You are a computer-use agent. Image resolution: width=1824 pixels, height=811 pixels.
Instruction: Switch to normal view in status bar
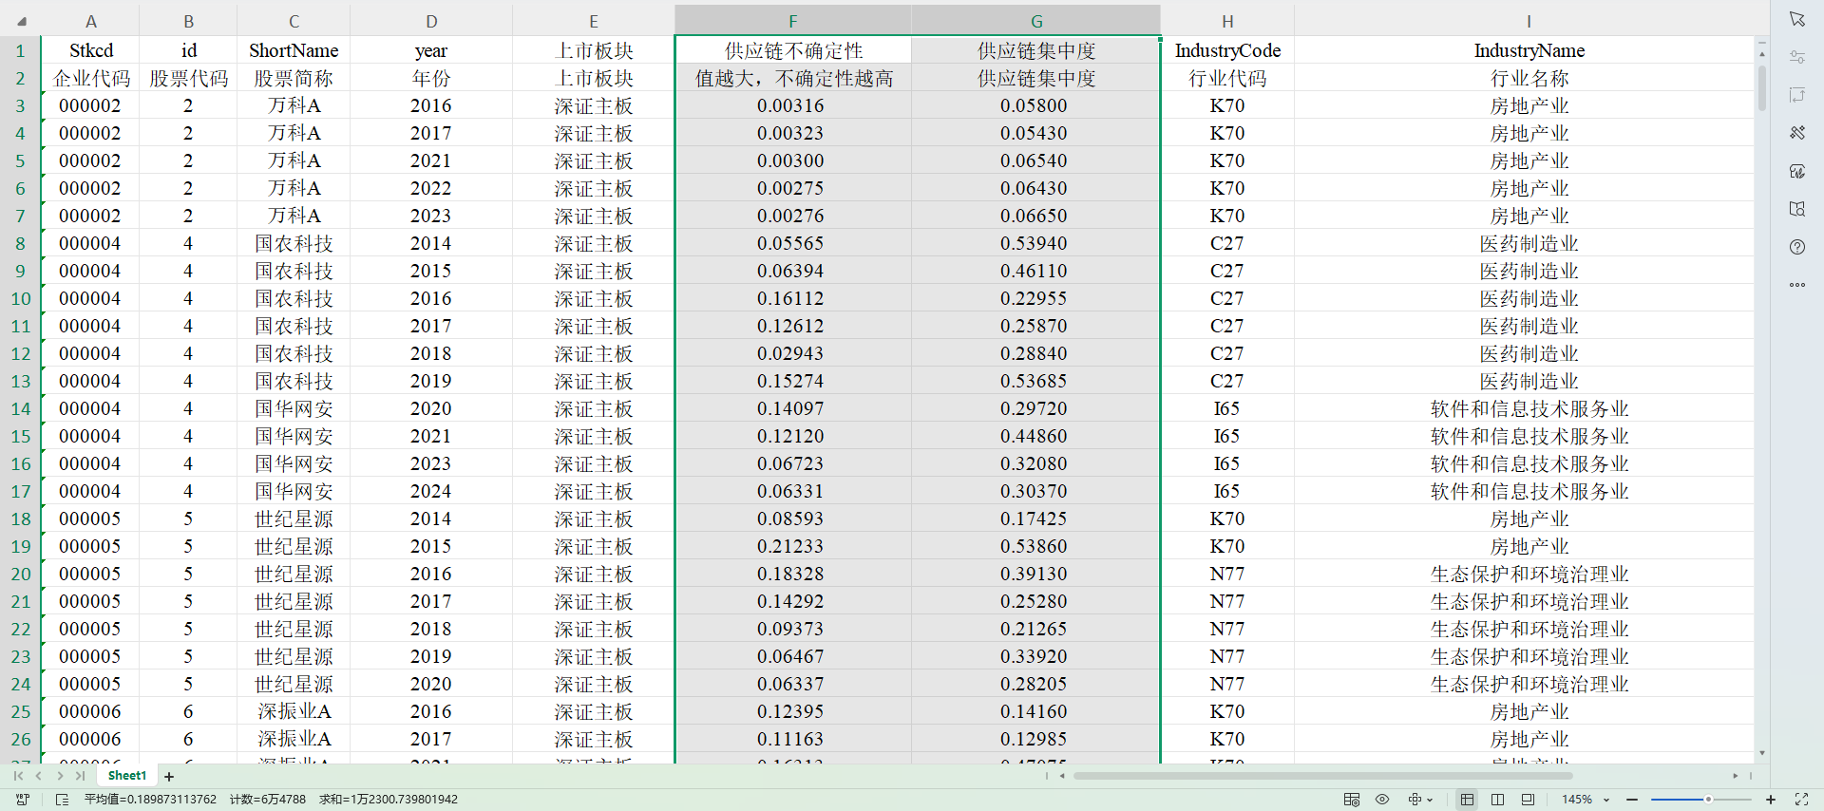tap(1467, 800)
